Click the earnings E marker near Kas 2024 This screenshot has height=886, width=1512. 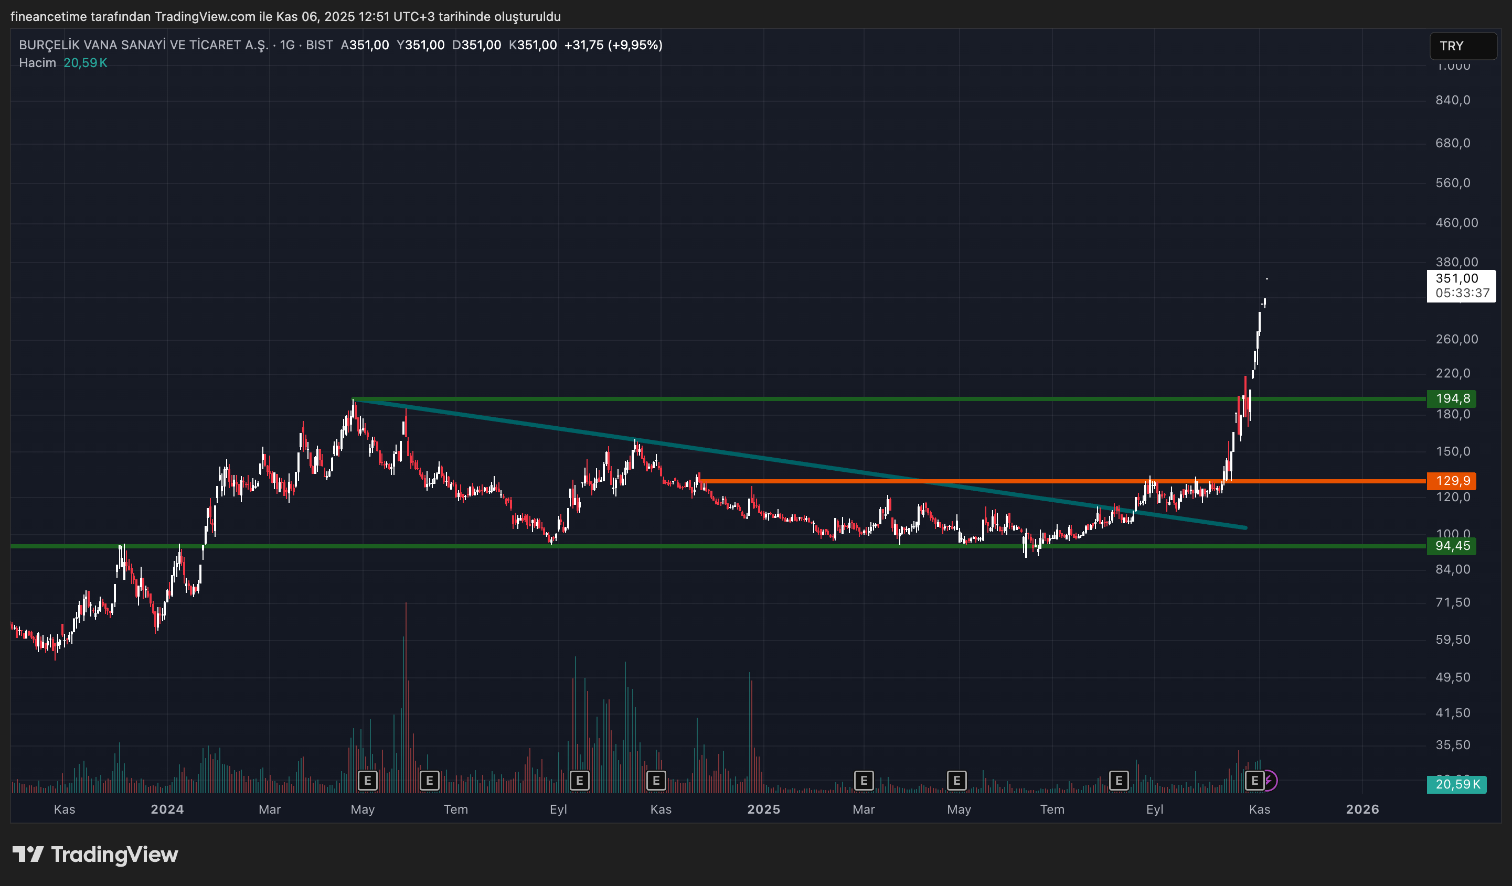tap(656, 781)
